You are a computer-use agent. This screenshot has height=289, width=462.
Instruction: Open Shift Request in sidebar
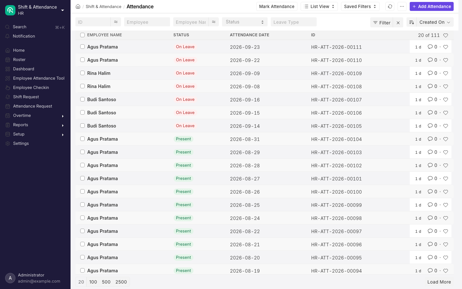click(x=35, y=97)
